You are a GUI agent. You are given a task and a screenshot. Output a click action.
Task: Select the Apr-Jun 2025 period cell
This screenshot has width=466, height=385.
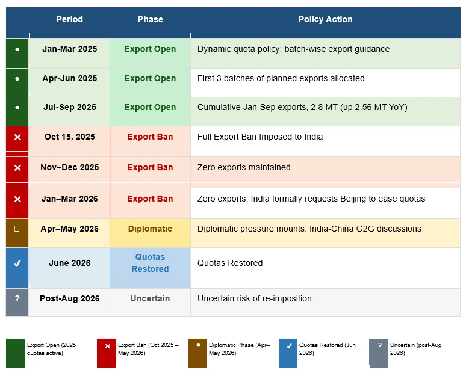[70, 82]
